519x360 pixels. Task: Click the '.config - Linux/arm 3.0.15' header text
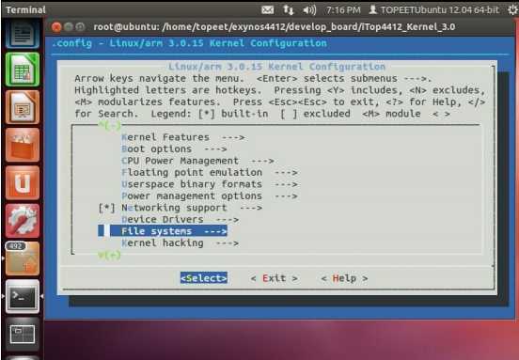click(x=189, y=43)
